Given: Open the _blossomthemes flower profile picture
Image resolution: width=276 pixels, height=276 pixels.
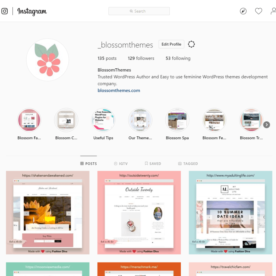Looking at the screenshot, I should click(47, 60).
